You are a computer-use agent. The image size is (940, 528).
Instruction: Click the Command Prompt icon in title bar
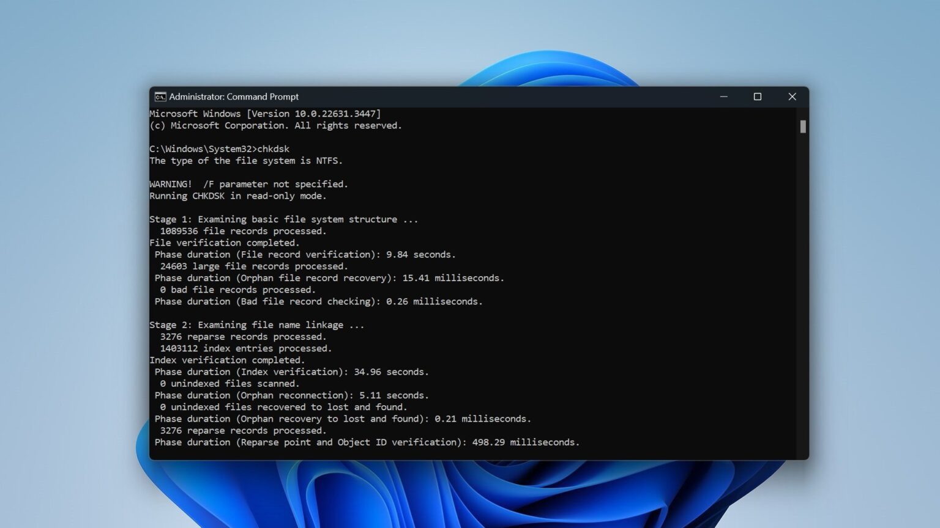(160, 97)
